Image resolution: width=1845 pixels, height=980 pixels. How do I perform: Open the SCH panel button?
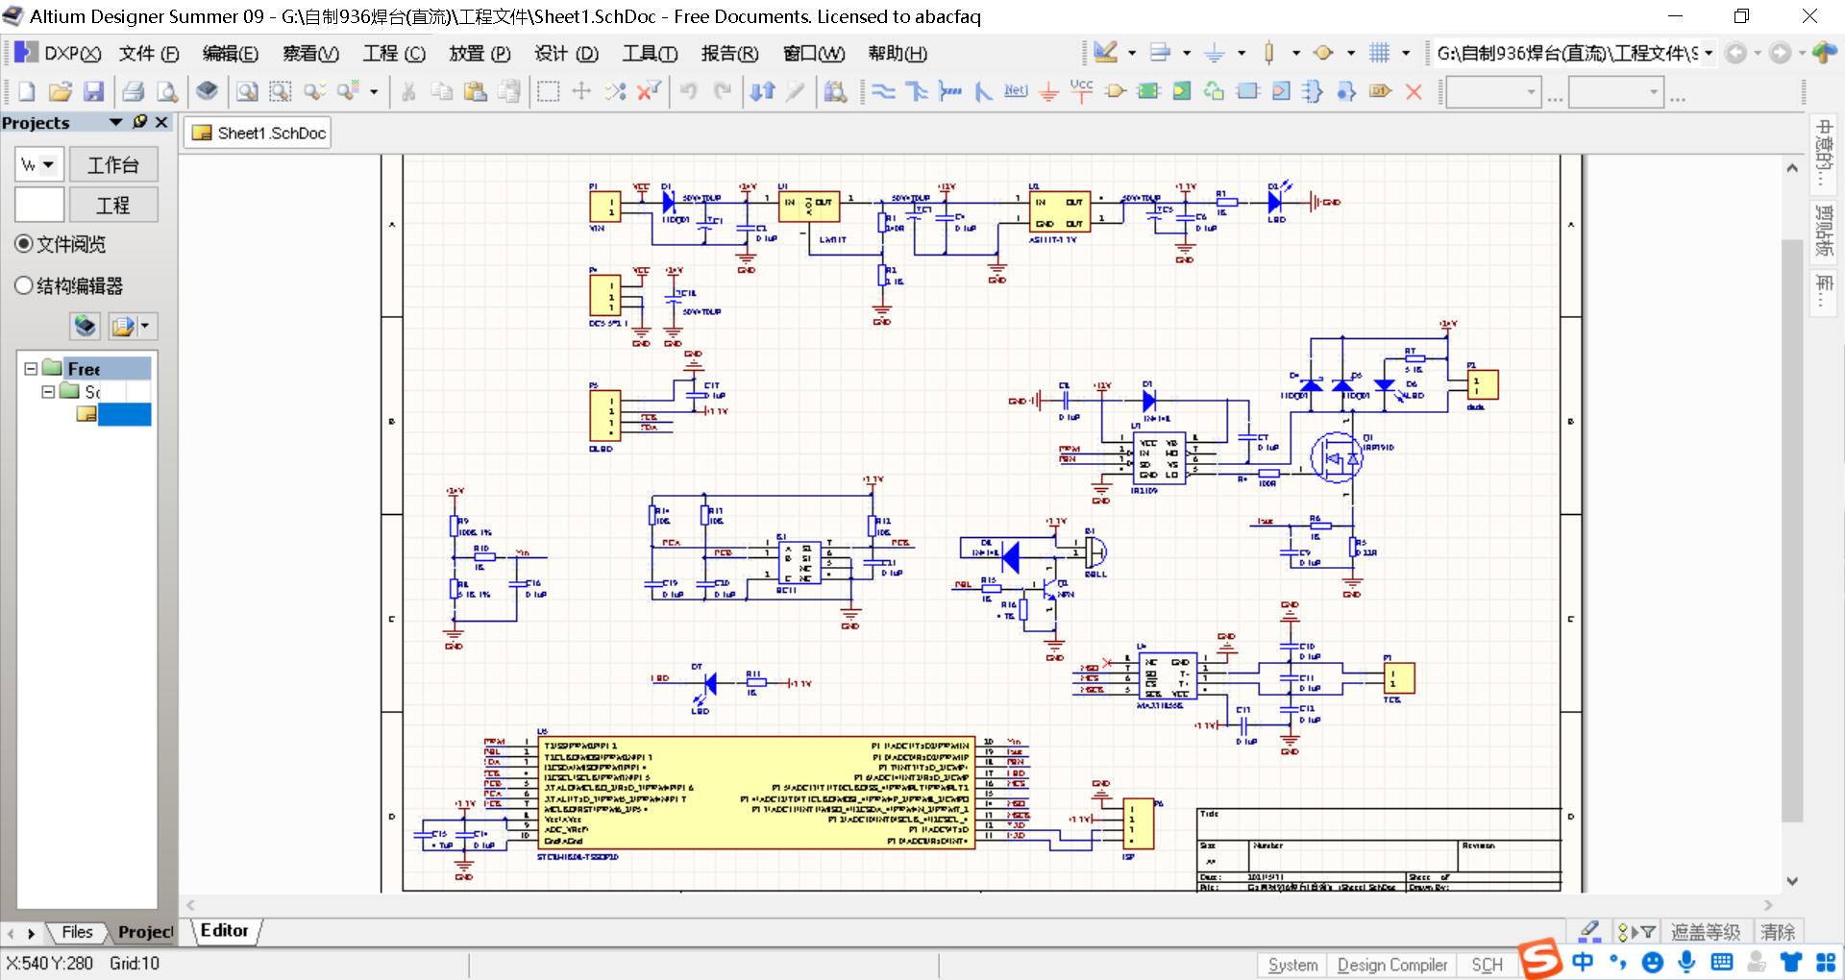[1487, 966]
